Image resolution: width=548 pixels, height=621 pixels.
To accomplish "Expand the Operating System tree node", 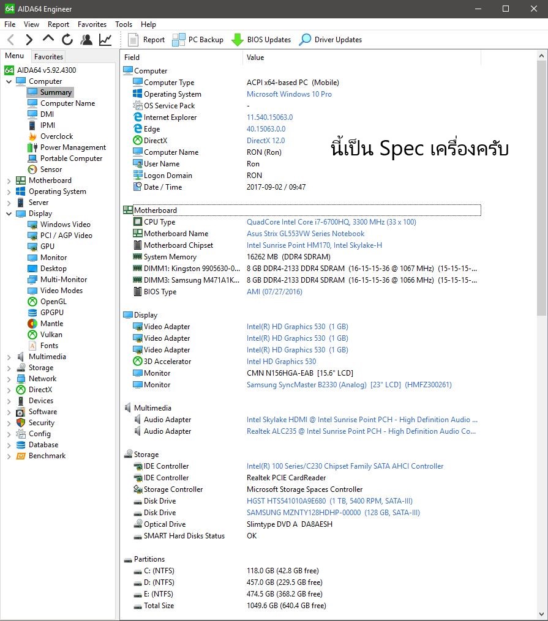I will pos(9,192).
